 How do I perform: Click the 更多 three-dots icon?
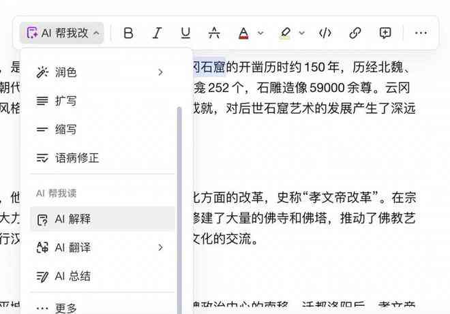coord(42,309)
